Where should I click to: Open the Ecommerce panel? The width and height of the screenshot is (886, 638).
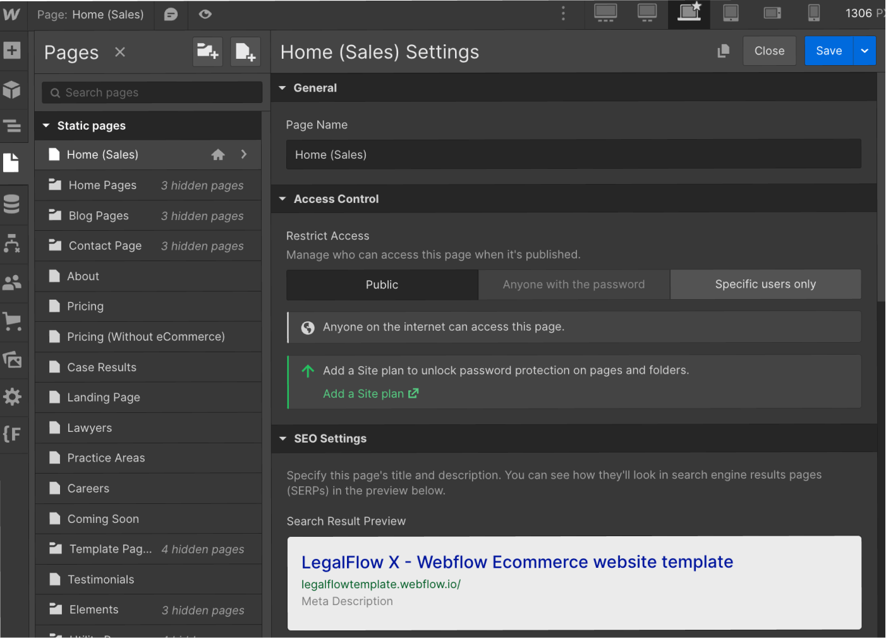click(x=13, y=321)
